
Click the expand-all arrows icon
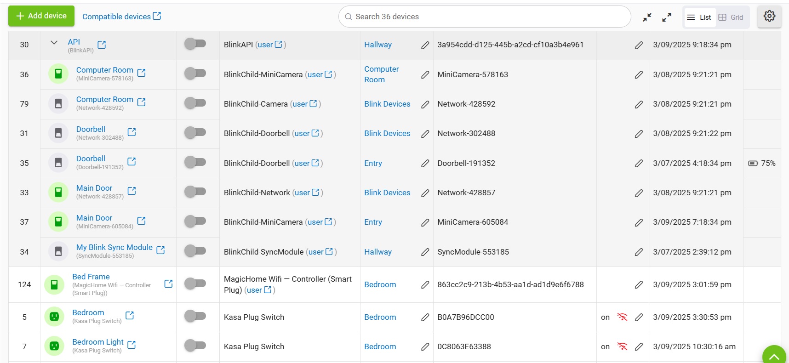(x=667, y=17)
